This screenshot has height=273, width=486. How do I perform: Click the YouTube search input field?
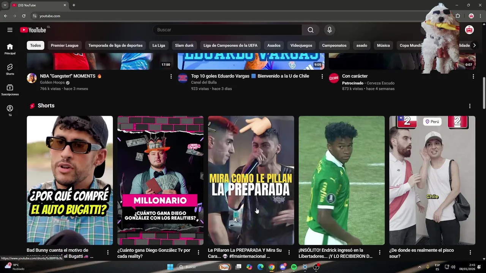(x=227, y=30)
